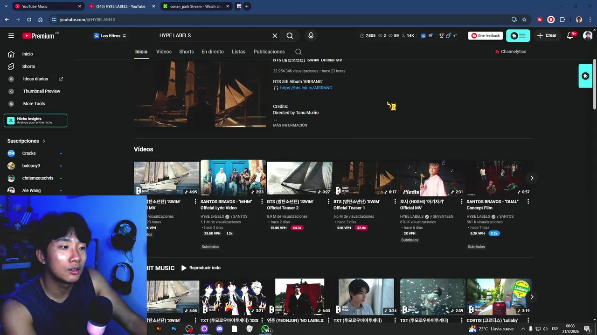The height and width of the screenshot is (335, 597).
Task: Open the Listas tab
Action: point(238,52)
